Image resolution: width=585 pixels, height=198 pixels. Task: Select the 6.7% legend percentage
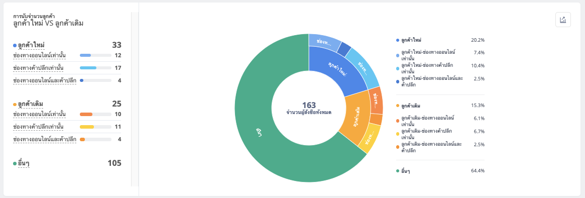[x=479, y=132]
